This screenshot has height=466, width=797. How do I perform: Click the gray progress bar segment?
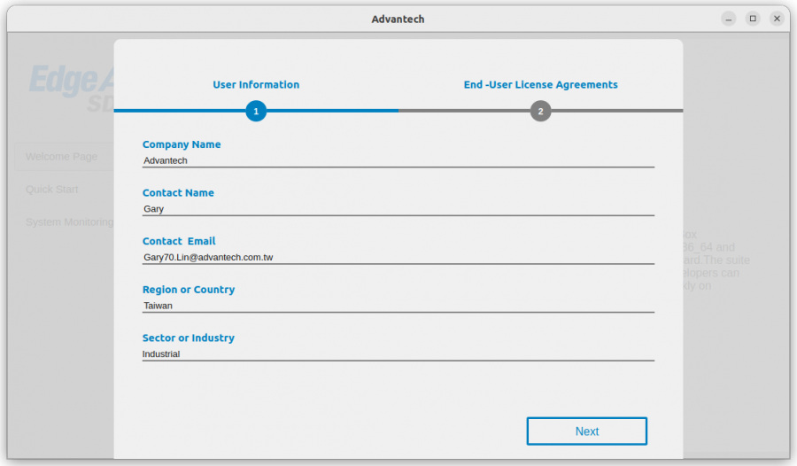(541, 111)
